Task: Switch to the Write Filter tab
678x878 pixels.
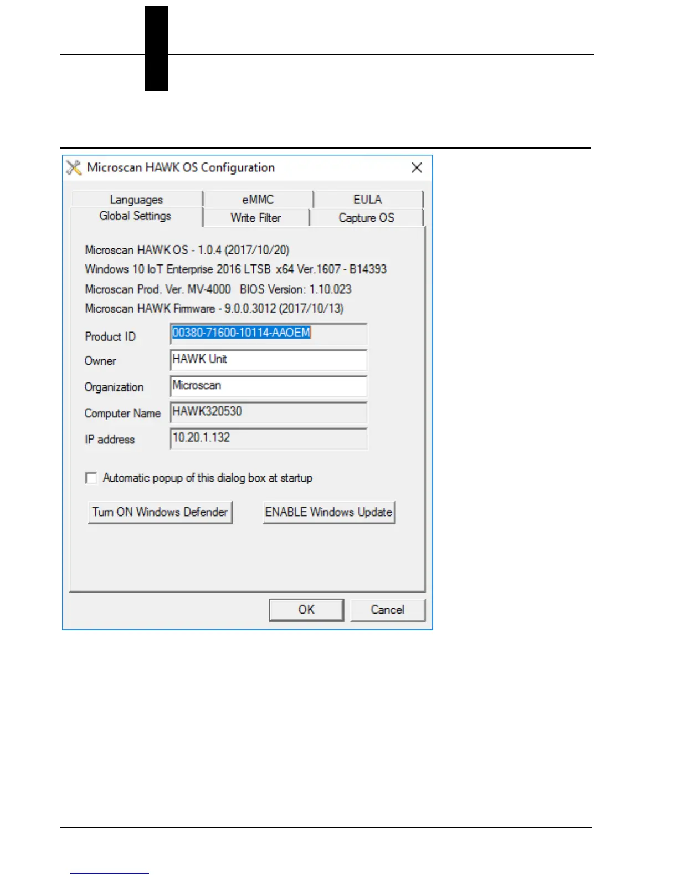Action: click(256, 218)
